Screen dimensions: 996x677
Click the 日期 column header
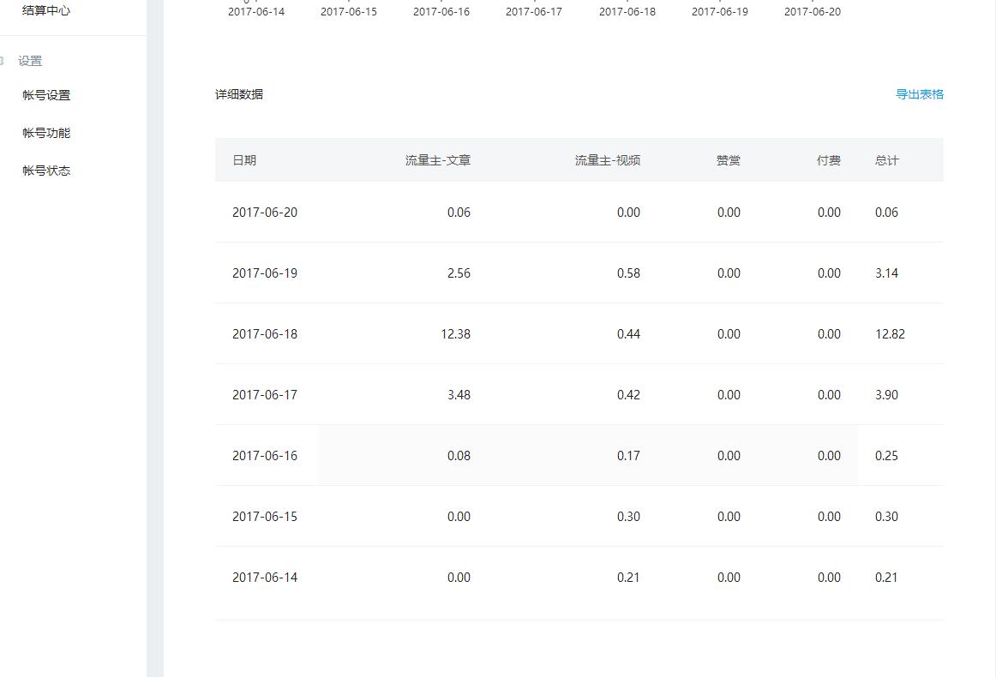(246, 160)
